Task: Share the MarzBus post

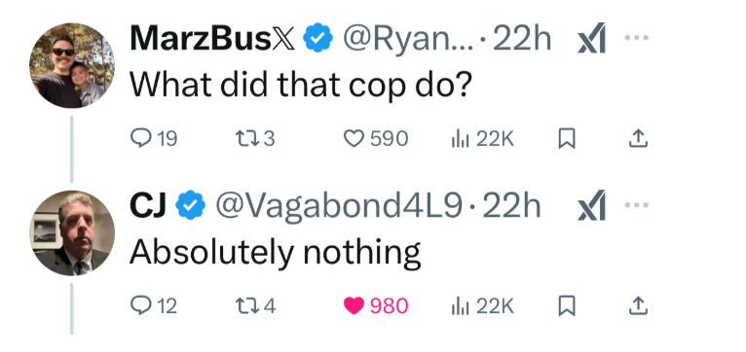Action: click(x=638, y=139)
